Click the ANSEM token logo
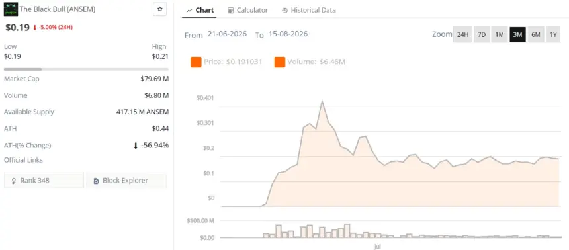 [11, 9]
